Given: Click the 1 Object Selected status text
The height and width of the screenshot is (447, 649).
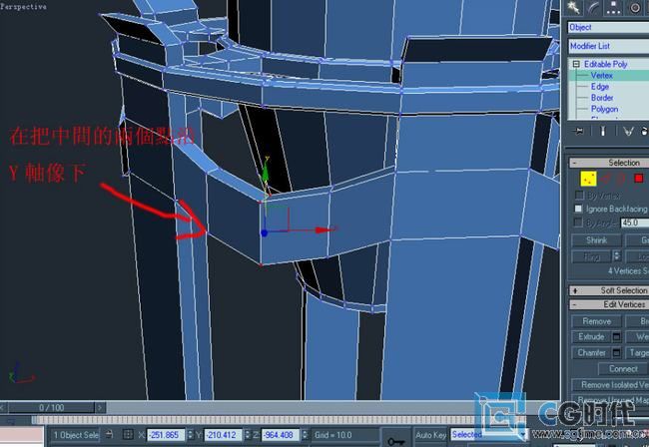Looking at the screenshot, I should (x=76, y=435).
